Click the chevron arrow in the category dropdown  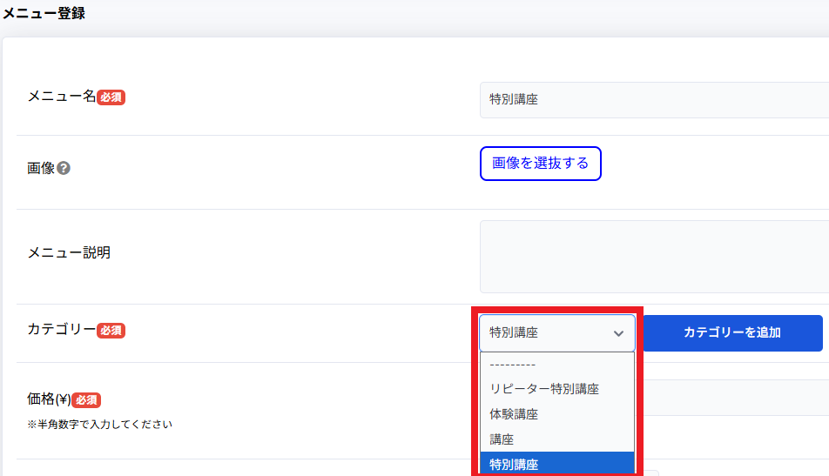click(x=618, y=333)
